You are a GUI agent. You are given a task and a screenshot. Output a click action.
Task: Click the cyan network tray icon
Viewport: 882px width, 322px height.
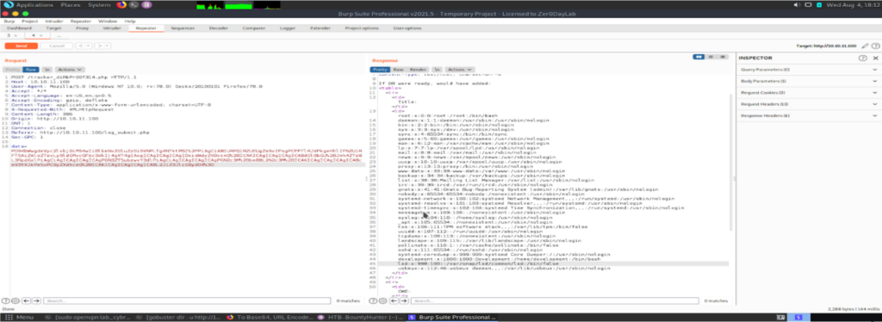(820, 4)
